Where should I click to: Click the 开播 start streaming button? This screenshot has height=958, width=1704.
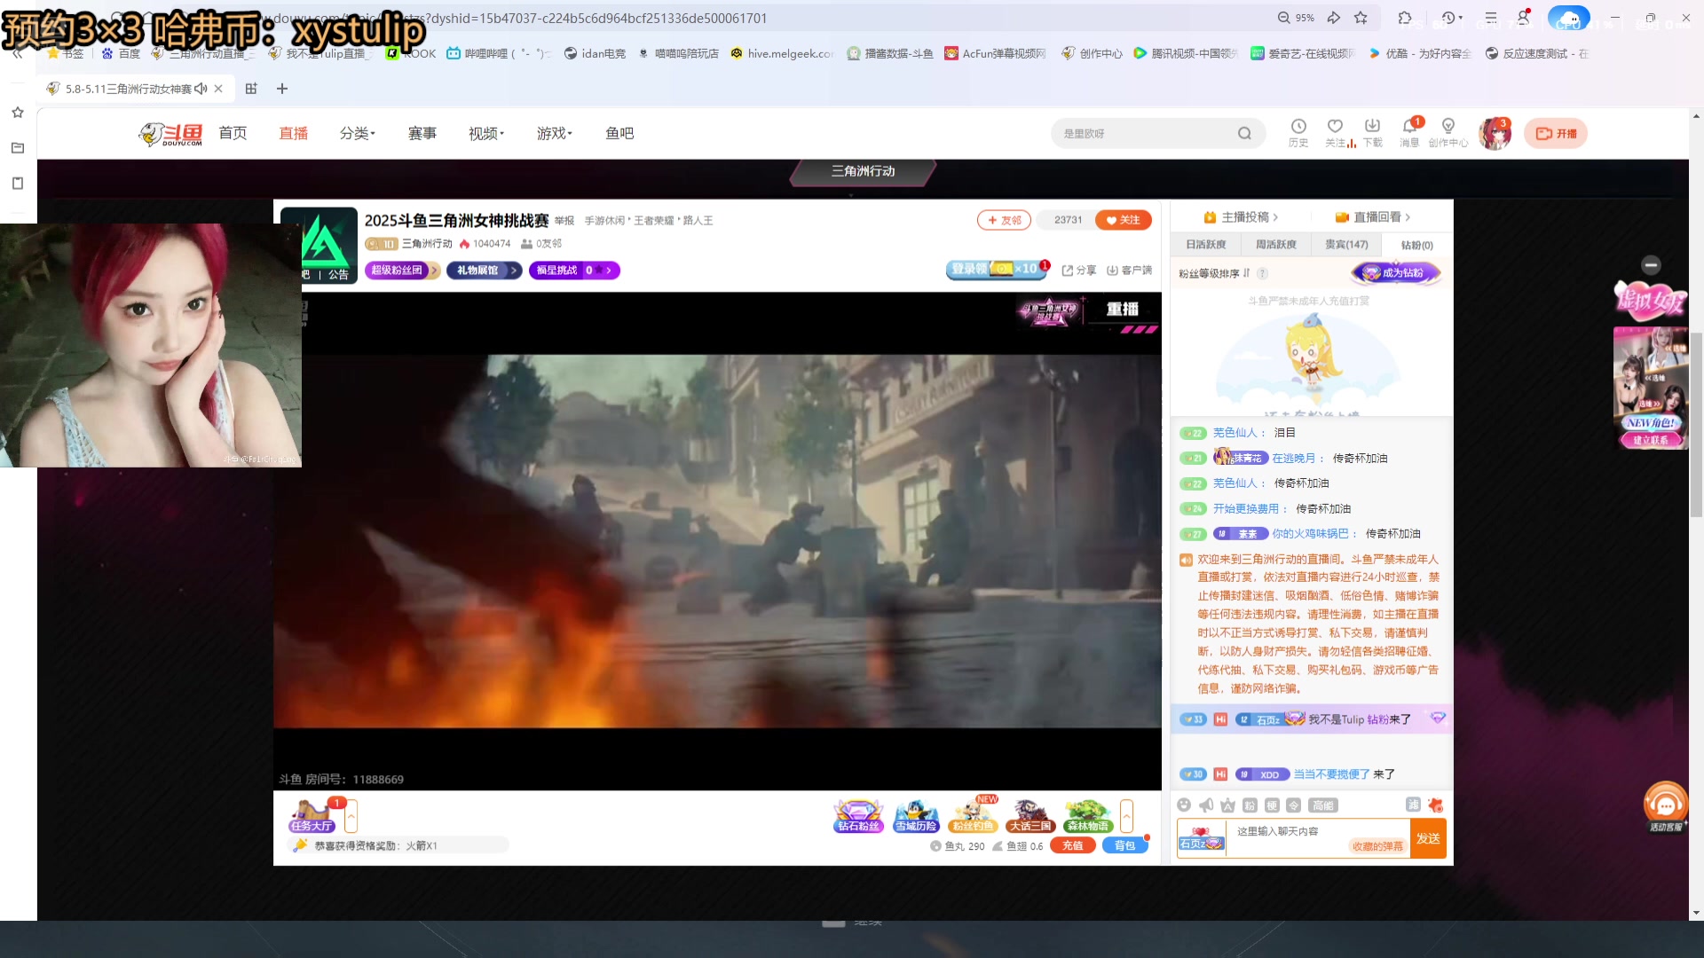1556,133
